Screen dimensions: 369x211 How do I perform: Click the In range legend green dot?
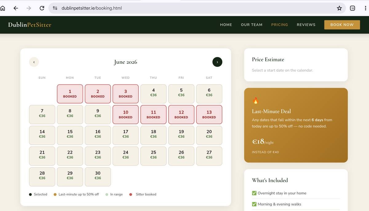[107, 194]
